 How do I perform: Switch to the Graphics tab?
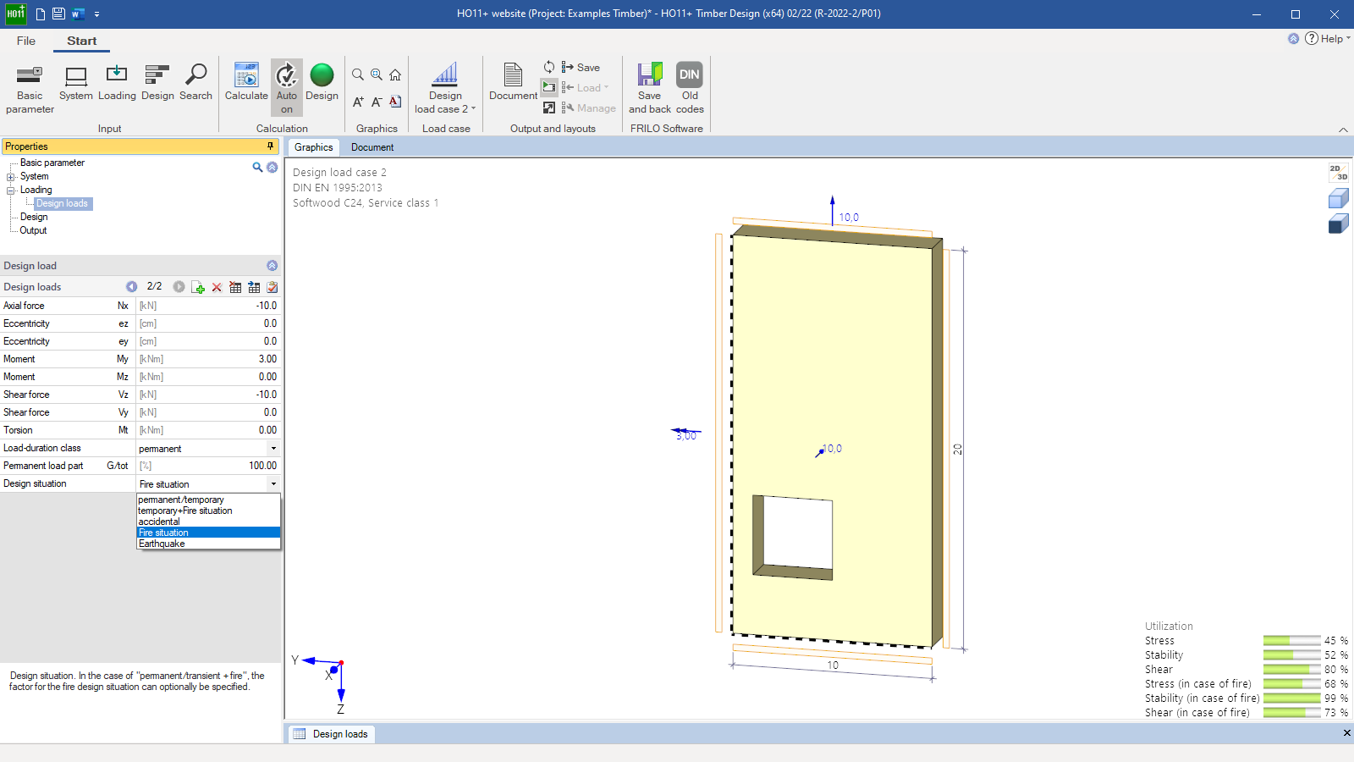313,147
